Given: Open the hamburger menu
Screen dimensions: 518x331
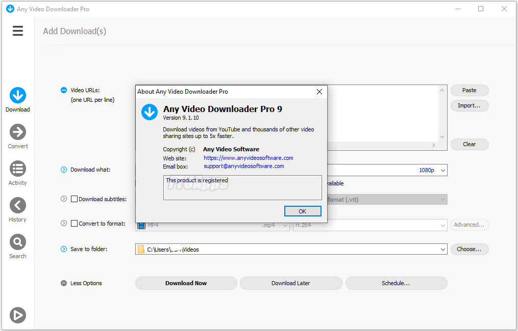Looking at the screenshot, I should (18, 31).
